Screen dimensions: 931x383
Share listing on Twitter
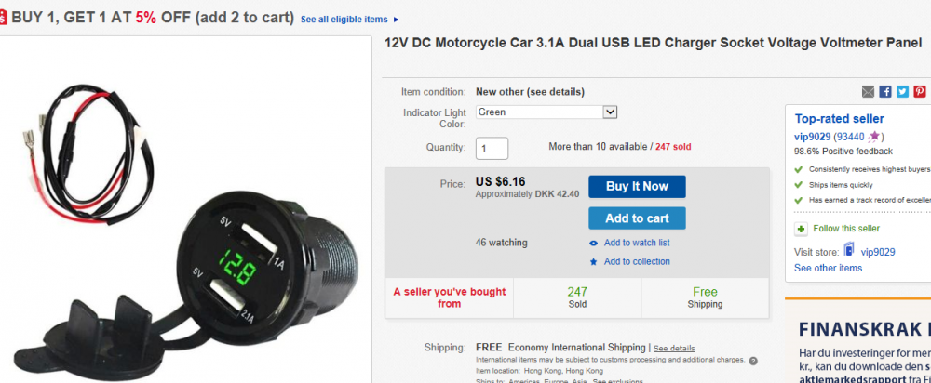pyautogui.click(x=902, y=91)
